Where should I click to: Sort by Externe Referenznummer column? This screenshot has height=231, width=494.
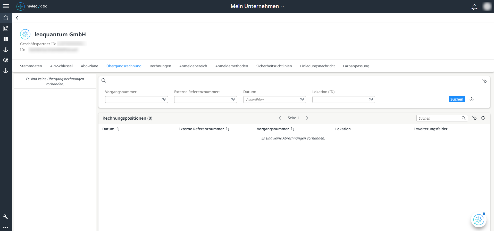pos(228,129)
